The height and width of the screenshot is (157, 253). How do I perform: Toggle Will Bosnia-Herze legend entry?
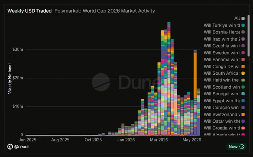224,32
